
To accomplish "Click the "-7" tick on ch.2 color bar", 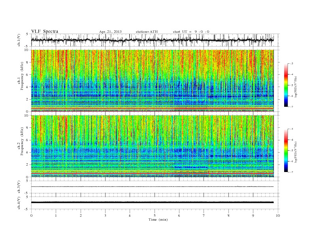I will pos(291,172).
